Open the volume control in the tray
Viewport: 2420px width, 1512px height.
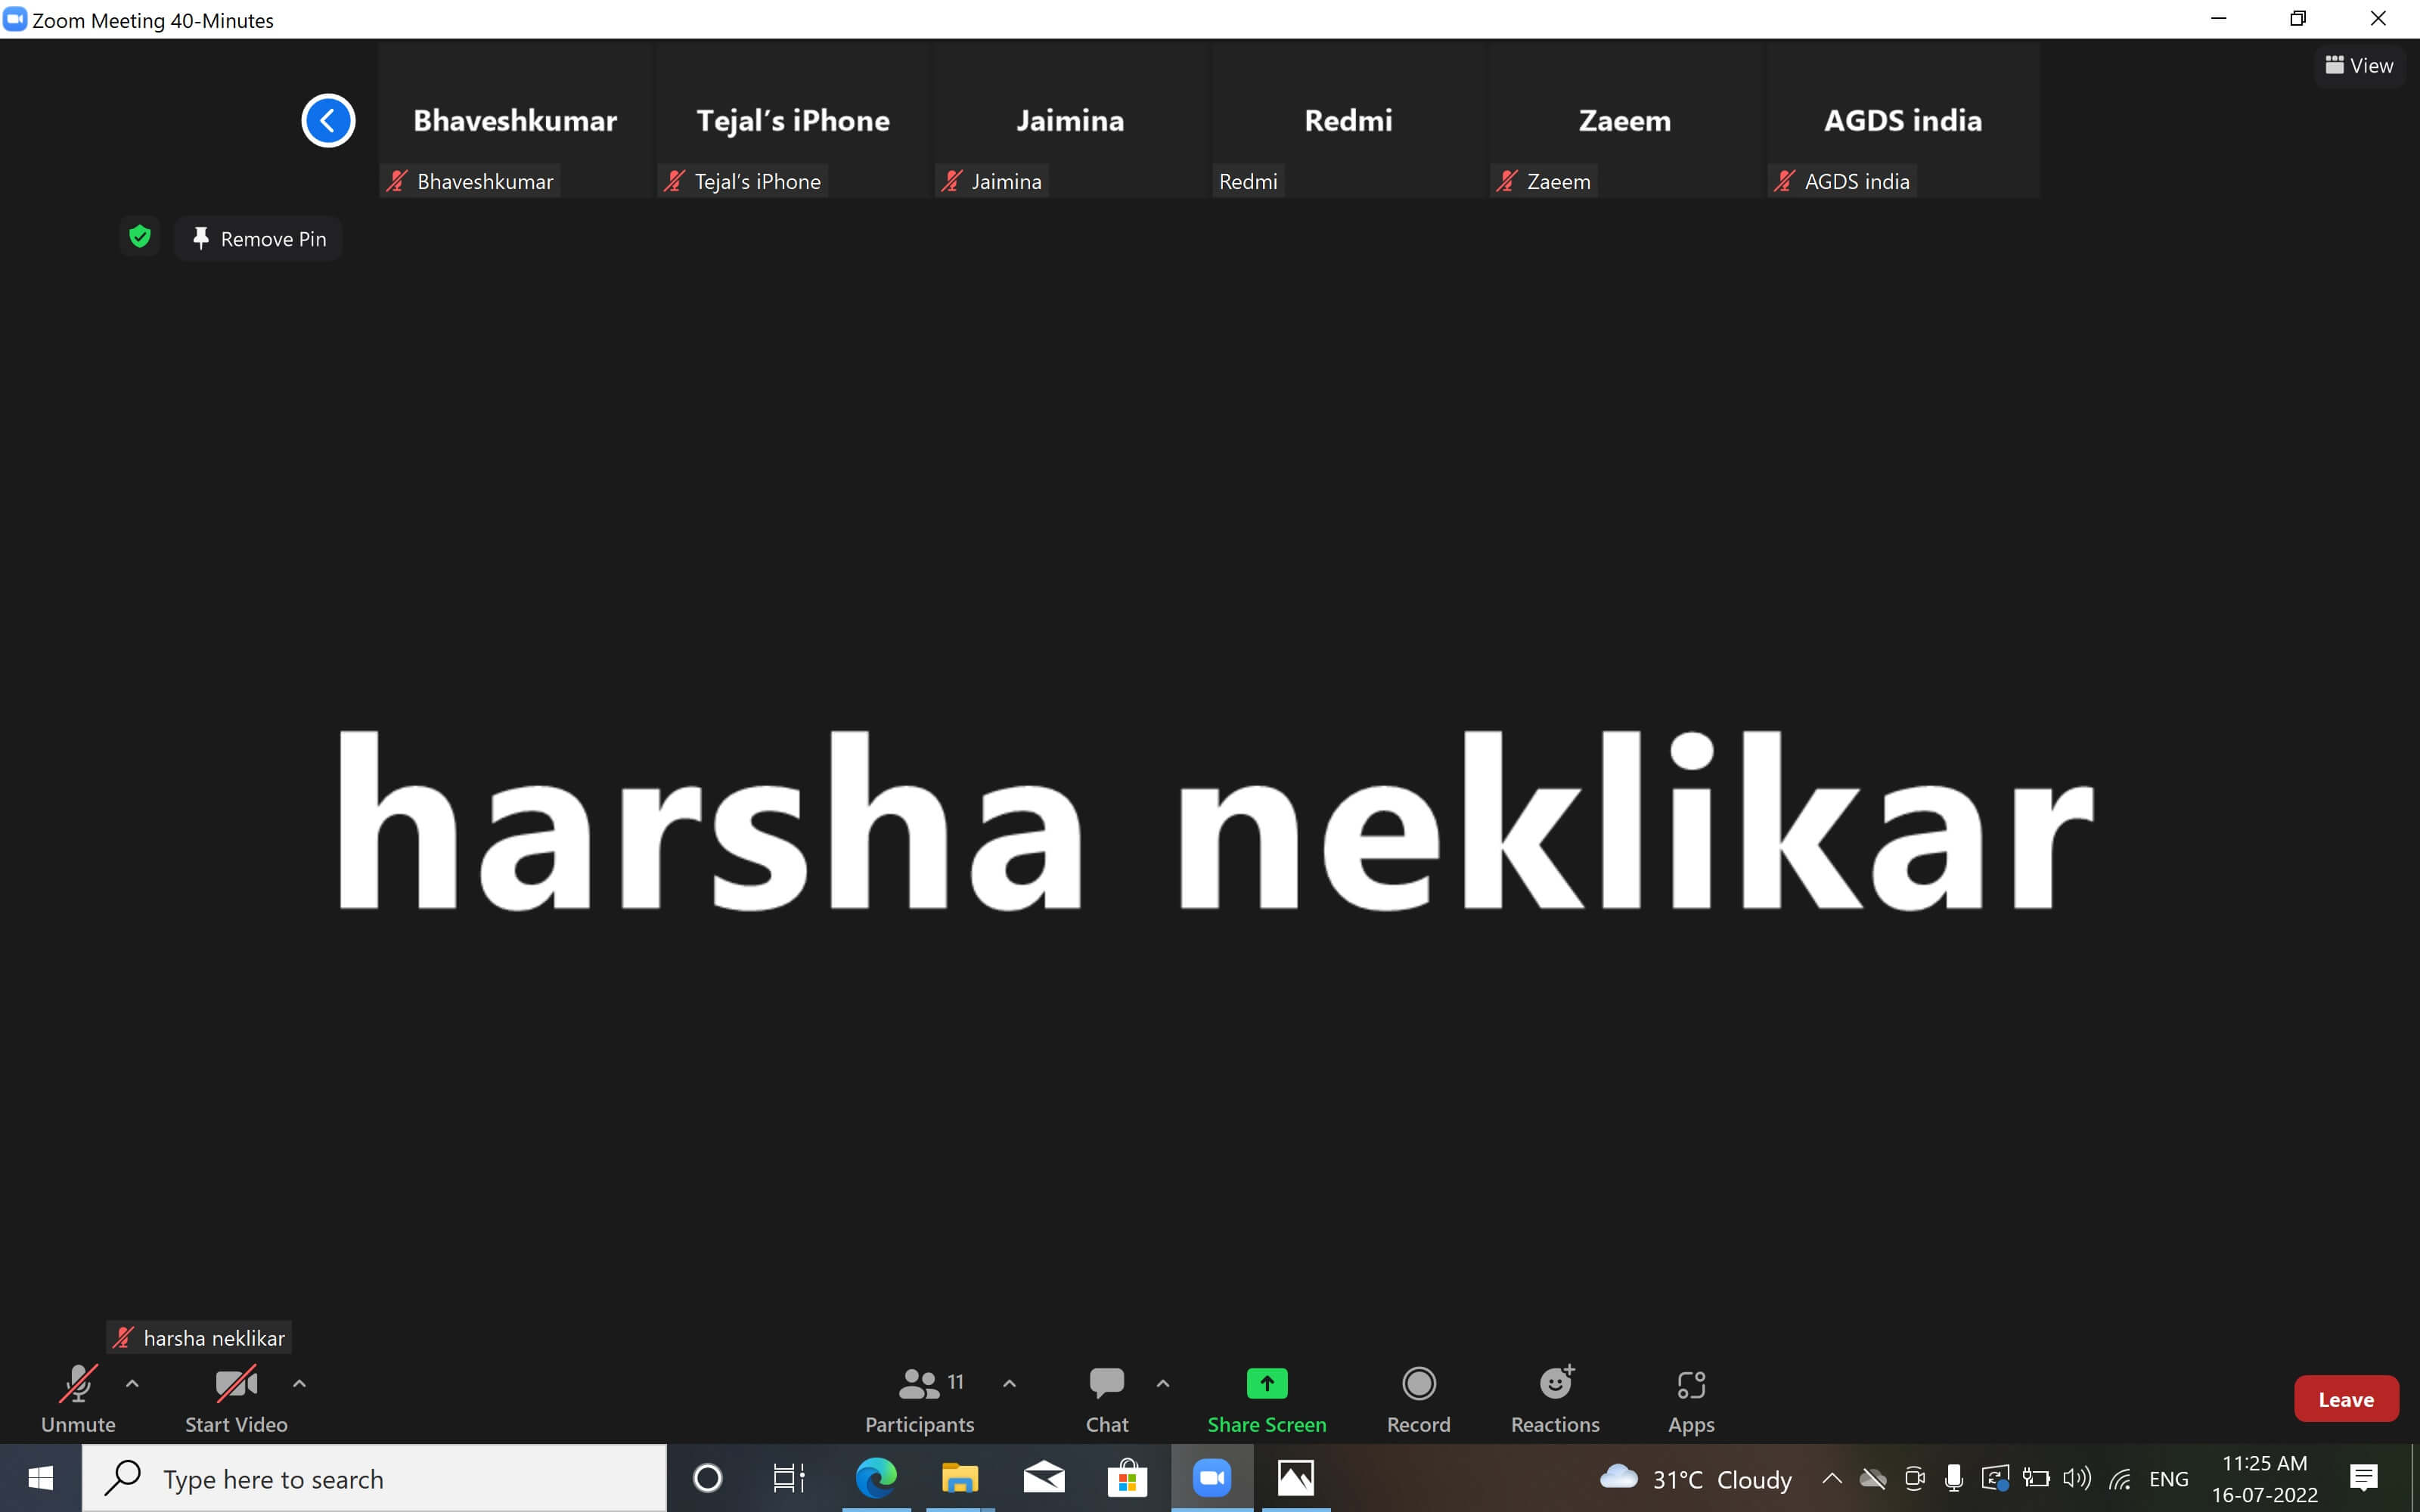(x=2077, y=1478)
